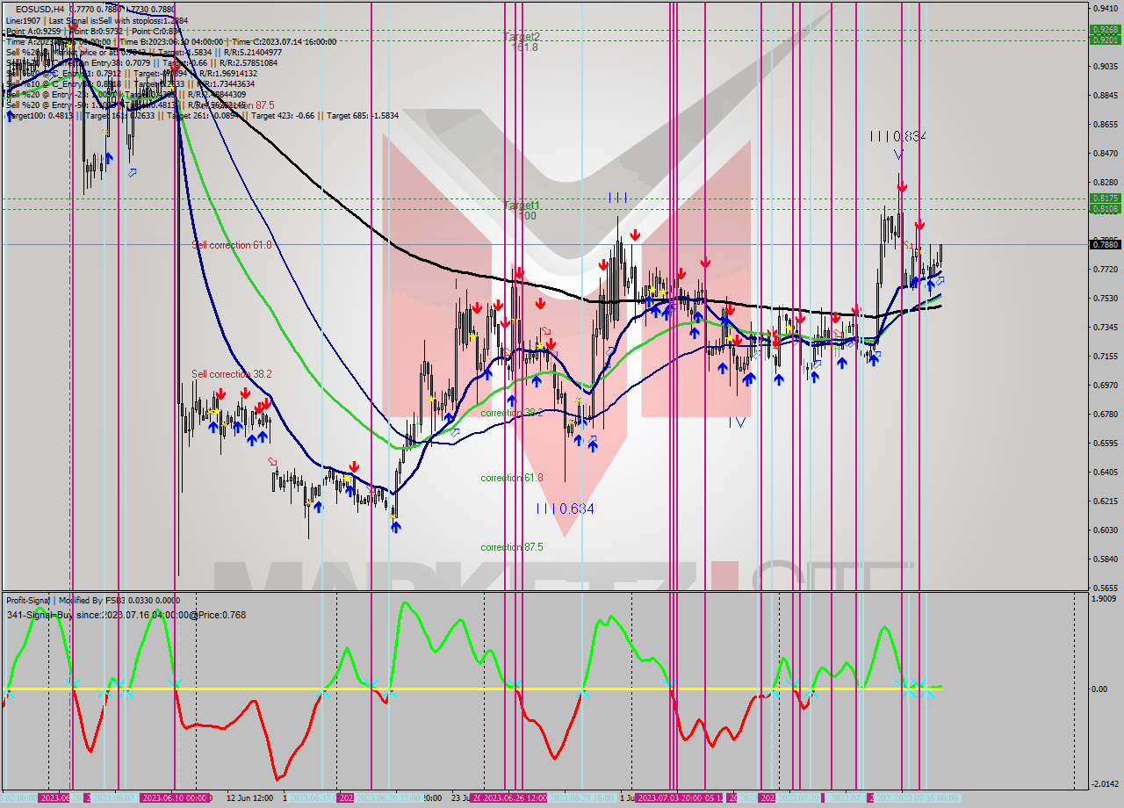Viewport: 1124px width, 808px height.
Task: Select the blue 'I I I 0.634' wave label
Action: tap(565, 509)
